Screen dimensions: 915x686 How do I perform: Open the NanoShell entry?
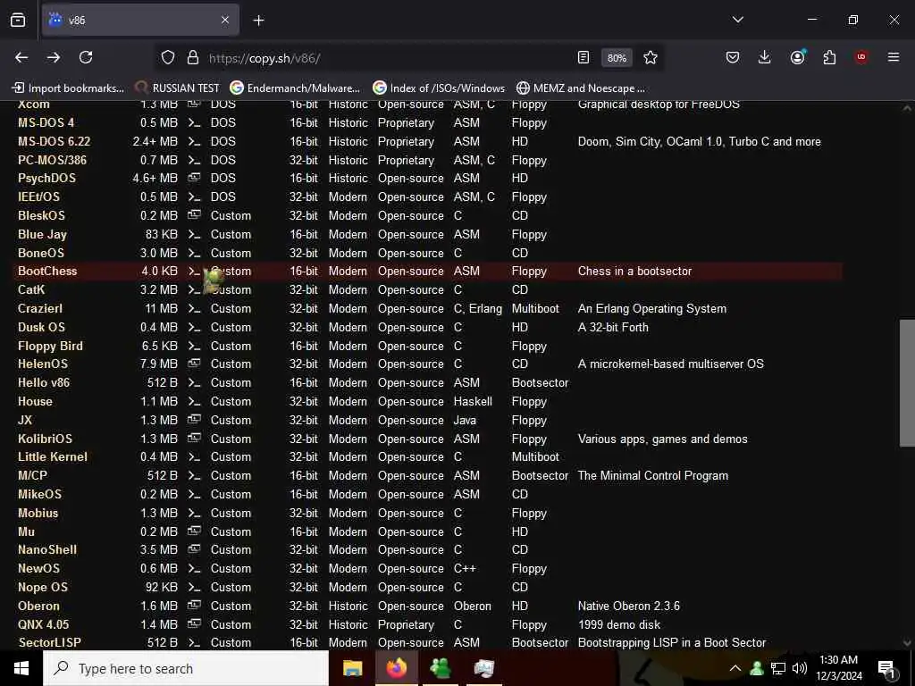tap(47, 550)
